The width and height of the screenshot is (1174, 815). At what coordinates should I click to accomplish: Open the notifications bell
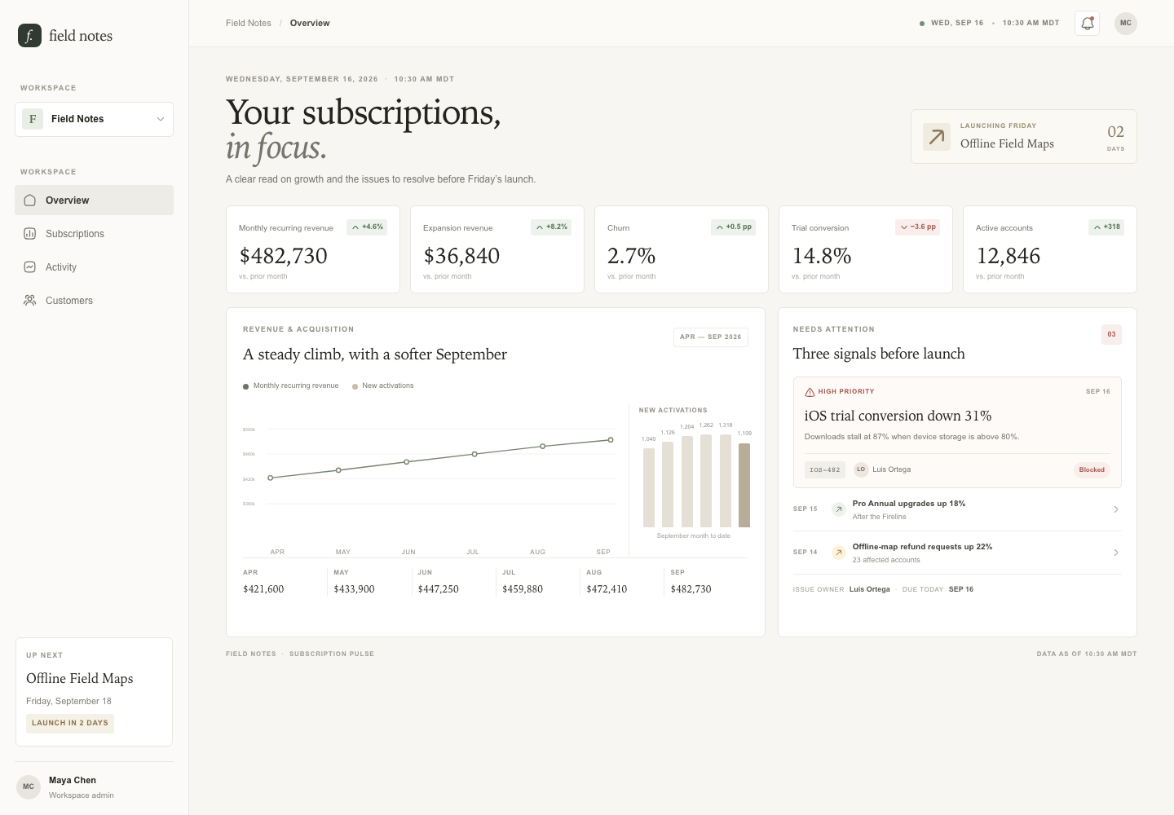coord(1087,23)
